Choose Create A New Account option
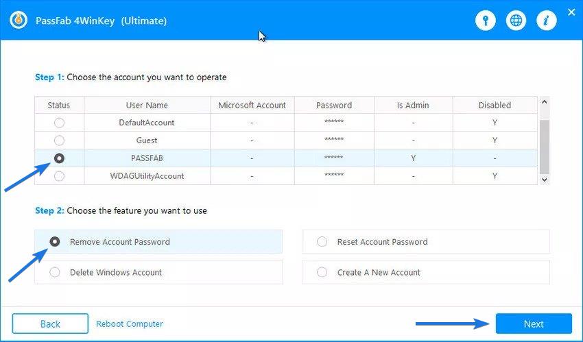The image size is (583, 342). tap(426, 272)
